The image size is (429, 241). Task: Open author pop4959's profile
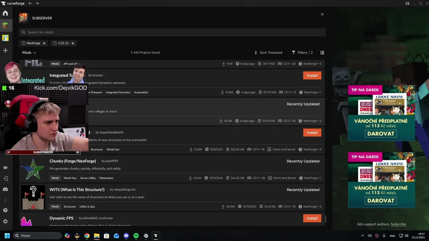(x=112, y=161)
